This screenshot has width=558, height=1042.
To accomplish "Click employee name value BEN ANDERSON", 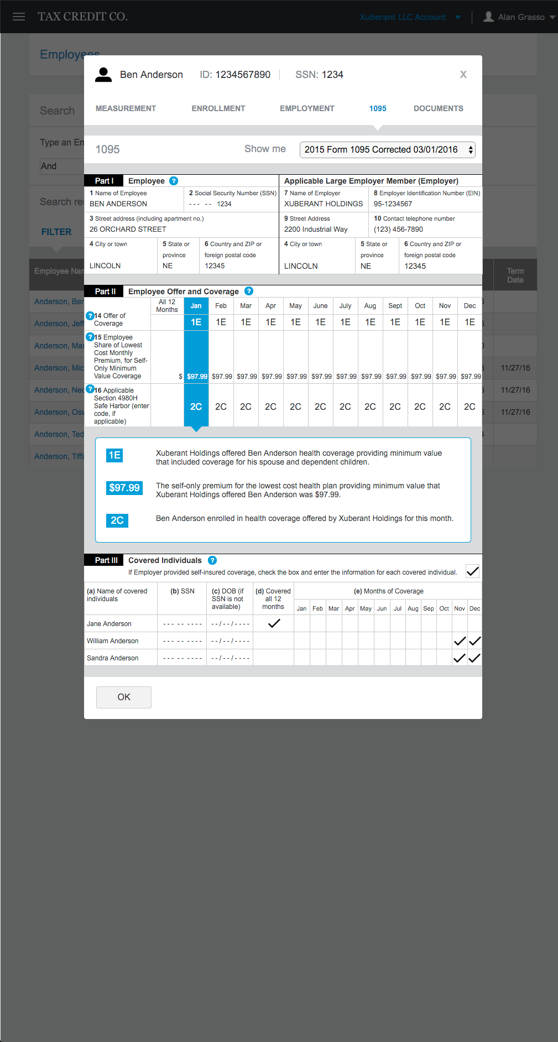I will click(118, 204).
